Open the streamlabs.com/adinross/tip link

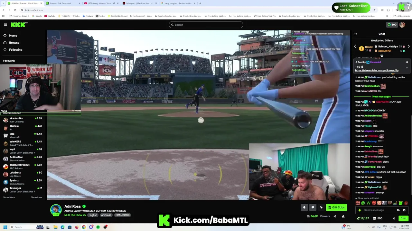pyautogui.click(x=377, y=70)
